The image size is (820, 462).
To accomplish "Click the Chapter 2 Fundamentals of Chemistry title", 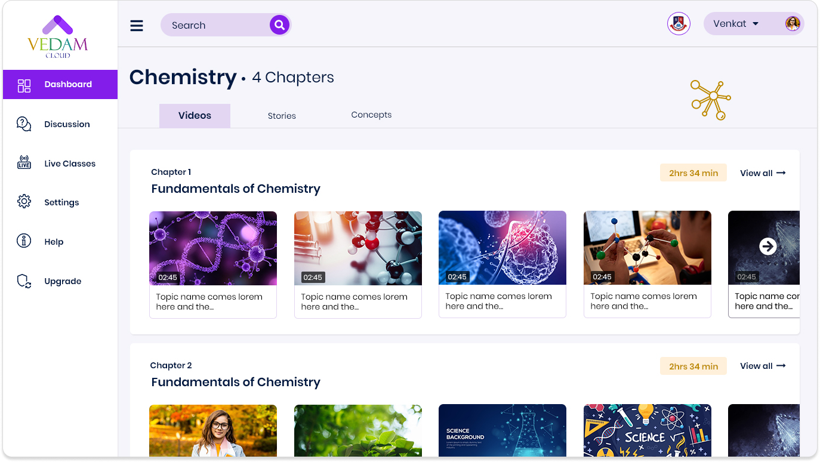I will tap(236, 382).
